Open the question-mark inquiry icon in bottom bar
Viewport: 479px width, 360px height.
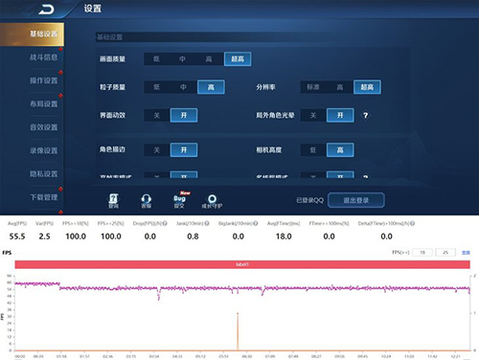click(113, 201)
